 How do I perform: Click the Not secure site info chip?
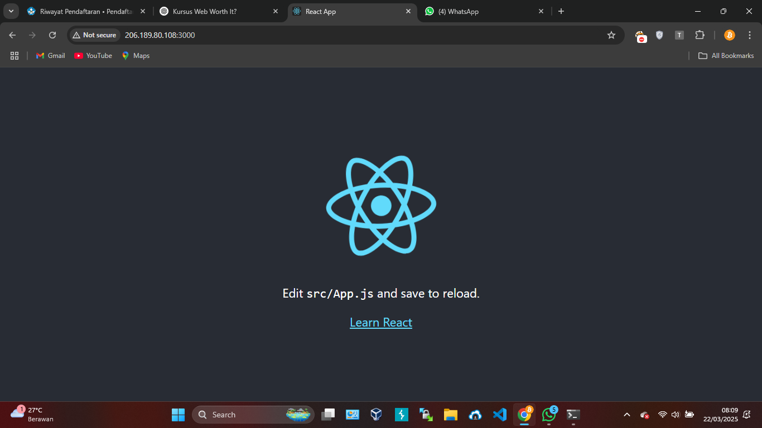point(94,35)
